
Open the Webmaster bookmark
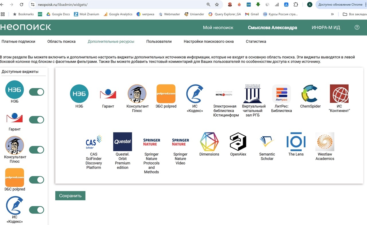coord(169,14)
